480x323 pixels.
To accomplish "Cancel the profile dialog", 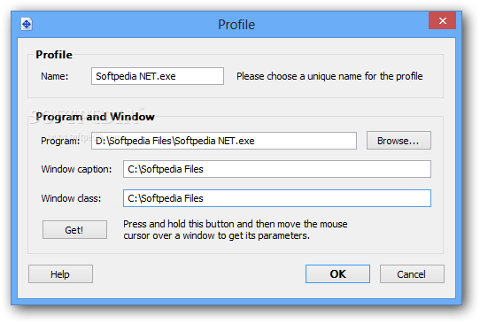I will (x=412, y=274).
